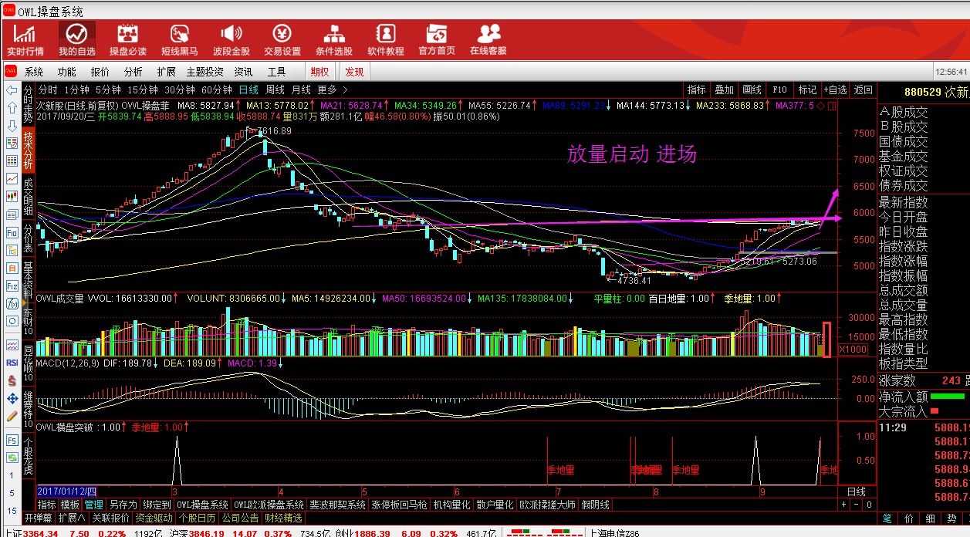Open the 报价 menu
Image resolution: width=970 pixels, height=537 pixels.
(100, 72)
